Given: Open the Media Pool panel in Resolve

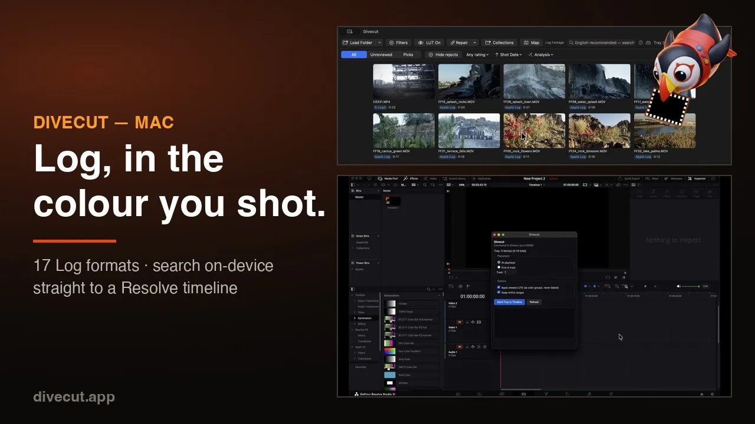Looking at the screenshot, I should [x=388, y=178].
